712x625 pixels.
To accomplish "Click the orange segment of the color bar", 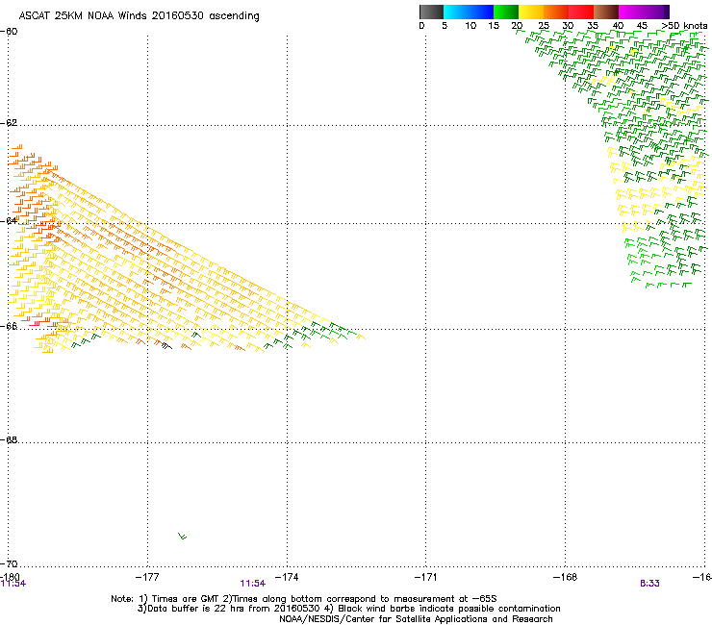I will pos(556,12).
